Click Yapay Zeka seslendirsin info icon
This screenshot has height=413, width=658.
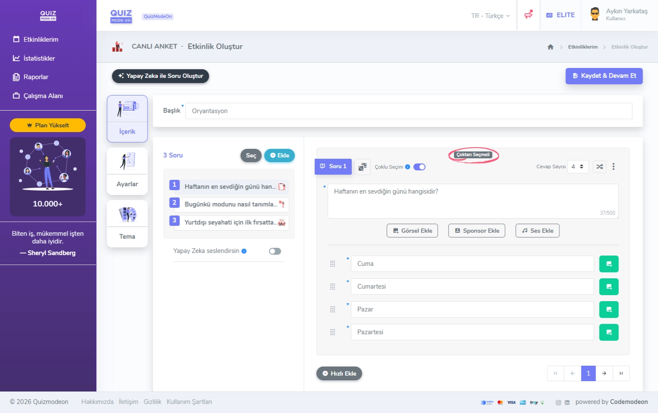(244, 251)
